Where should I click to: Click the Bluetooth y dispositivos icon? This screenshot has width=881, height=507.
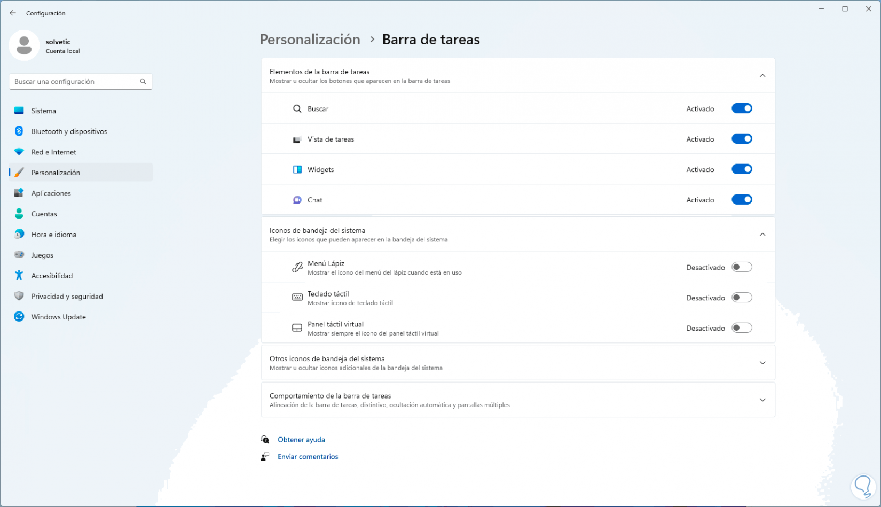pyautogui.click(x=19, y=131)
